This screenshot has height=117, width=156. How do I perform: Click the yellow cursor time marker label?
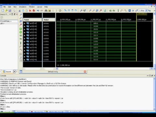(x=142, y=14)
